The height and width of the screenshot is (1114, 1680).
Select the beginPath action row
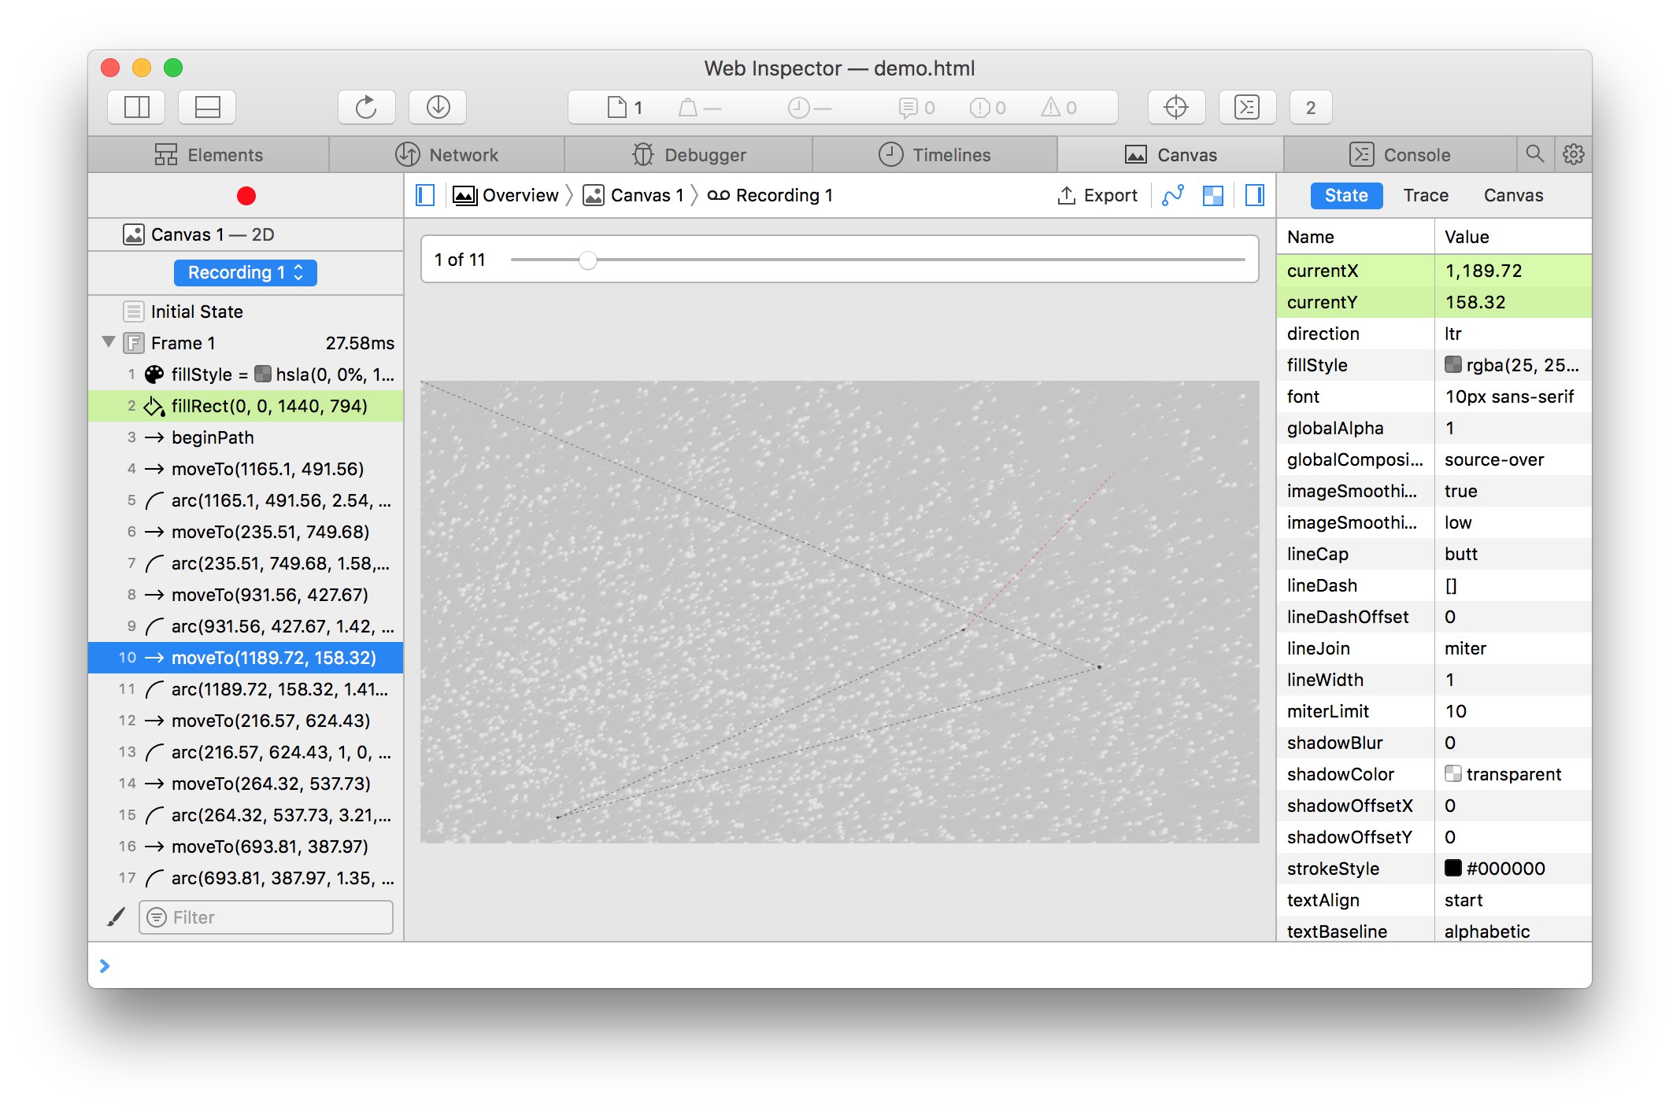pos(246,437)
